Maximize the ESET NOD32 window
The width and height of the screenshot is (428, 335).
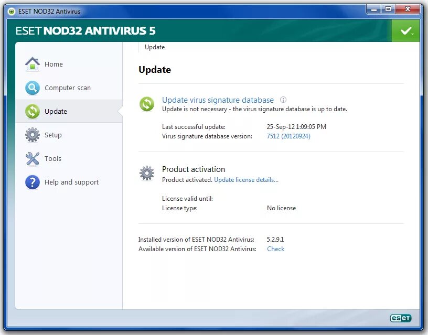(388, 9)
